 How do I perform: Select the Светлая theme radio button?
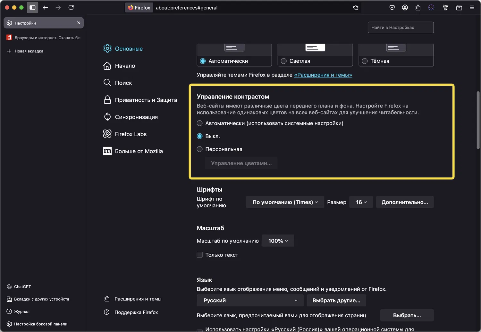coord(284,61)
